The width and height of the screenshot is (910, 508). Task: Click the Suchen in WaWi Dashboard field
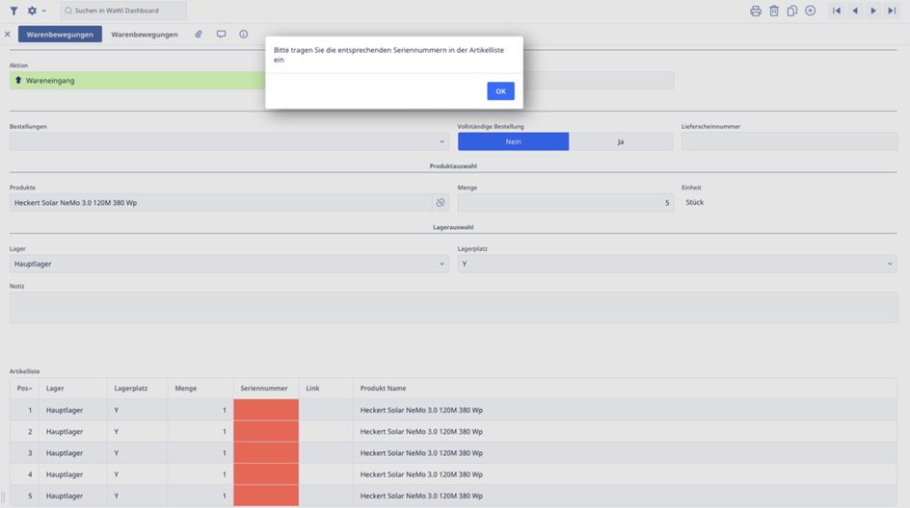(123, 11)
